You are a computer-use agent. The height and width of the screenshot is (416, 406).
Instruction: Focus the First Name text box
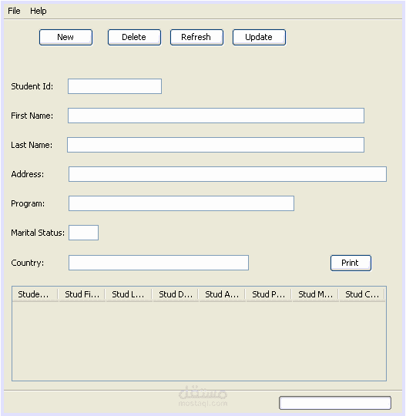(216, 116)
